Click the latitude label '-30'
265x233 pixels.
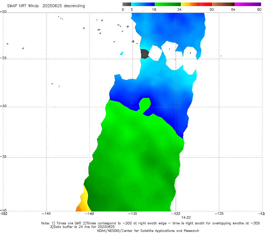pyautogui.click(x=3, y=106)
